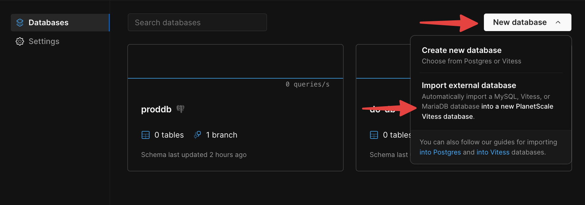Focus the Search databases field
Screen dimensions: 585x205
[x=197, y=22]
